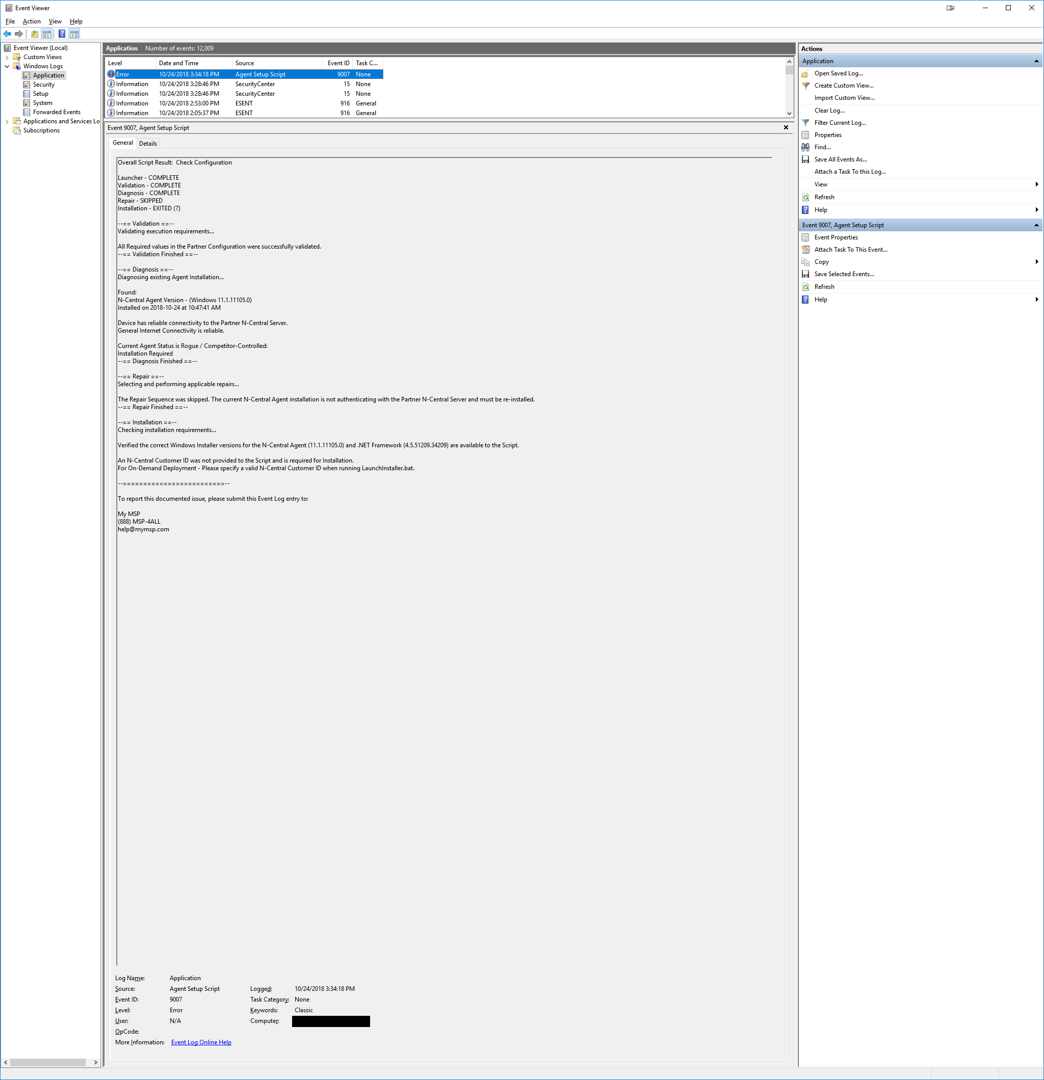Click the Show/Hide Console Tree toolbar icon
The width and height of the screenshot is (1044, 1080).
pyautogui.click(x=47, y=34)
